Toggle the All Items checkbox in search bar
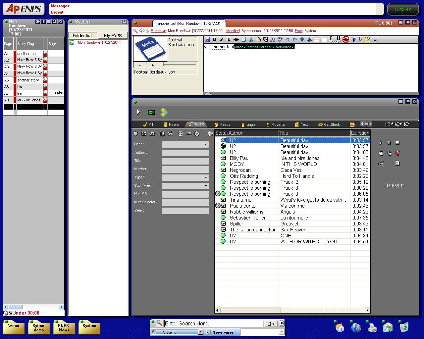Viewport: 424px width, 339px height. [x=153, y=332]
